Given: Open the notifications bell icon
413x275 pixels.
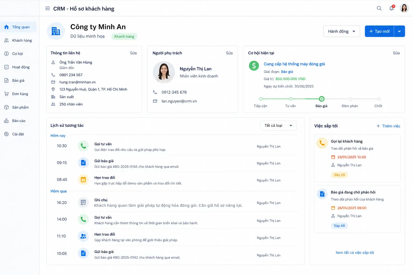Looking at the screenshot, I should tap(391, 8).
